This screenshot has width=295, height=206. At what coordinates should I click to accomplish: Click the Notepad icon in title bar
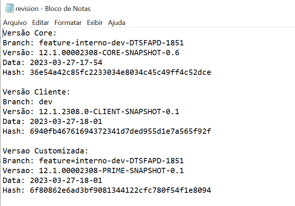[9, 8]
